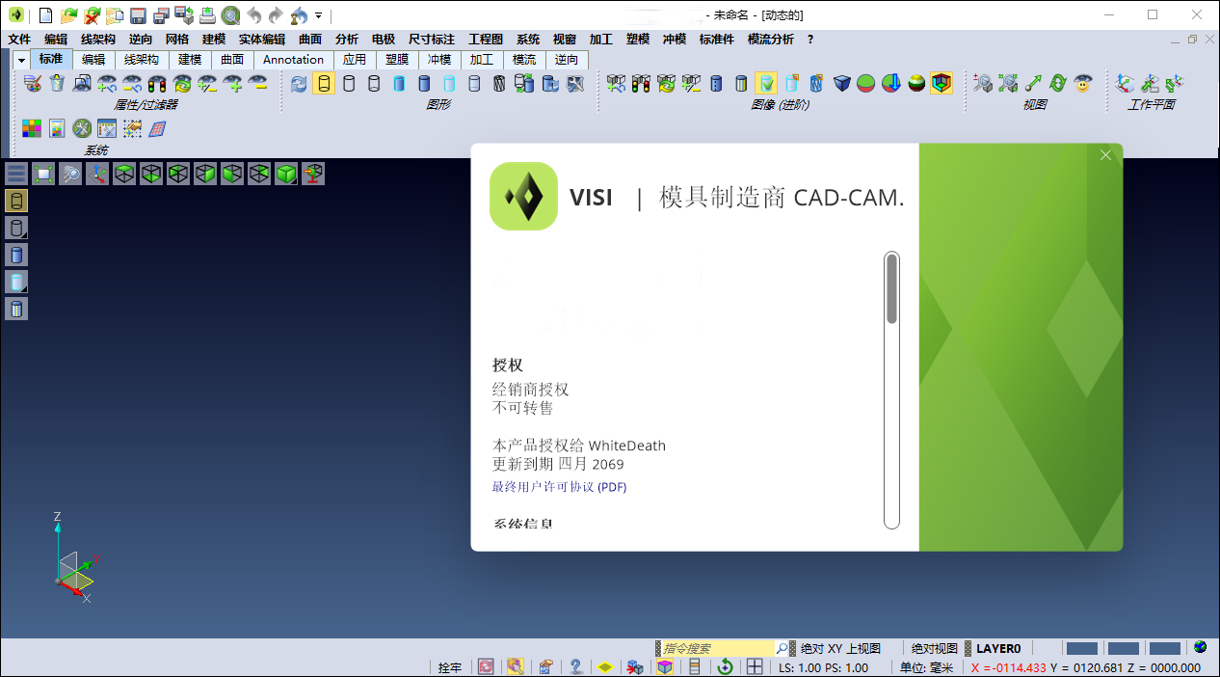Toggle highlighted green check cylinder in advanced images
This screenshot has height=677, width=1220.
point(766,83)
